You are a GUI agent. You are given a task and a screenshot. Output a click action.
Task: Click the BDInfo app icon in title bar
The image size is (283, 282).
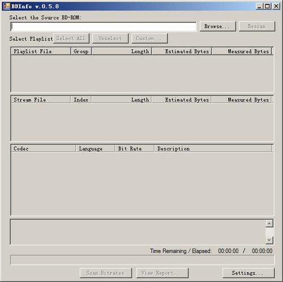(7, 6)
